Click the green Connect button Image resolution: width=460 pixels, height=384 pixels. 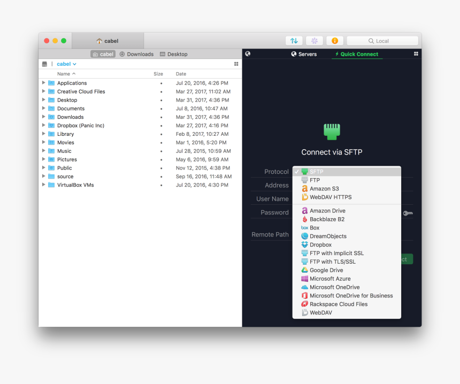pos(407,259)
